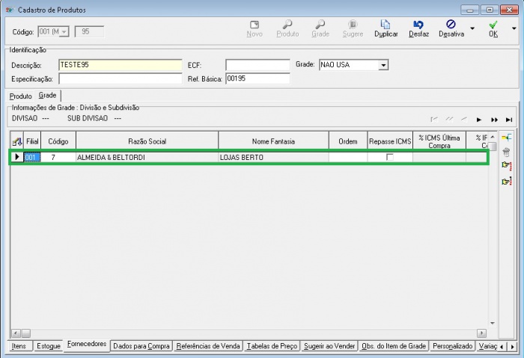Click the Desfaz undo icon

coord(418,25)
